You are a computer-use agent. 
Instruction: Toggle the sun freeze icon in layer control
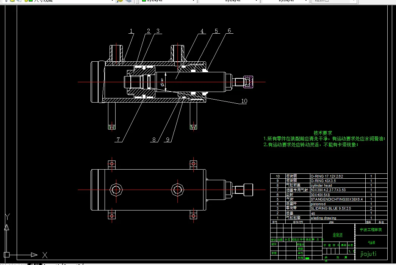tap(13, 1)
